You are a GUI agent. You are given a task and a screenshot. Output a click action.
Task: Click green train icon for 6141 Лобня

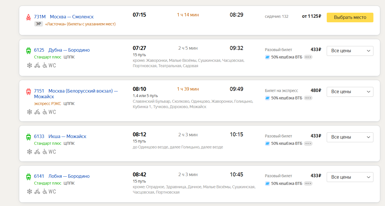(29, 177)
